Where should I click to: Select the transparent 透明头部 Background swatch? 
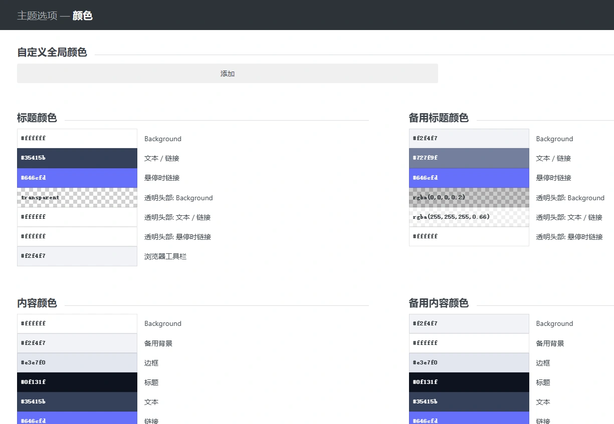[77, 197]
